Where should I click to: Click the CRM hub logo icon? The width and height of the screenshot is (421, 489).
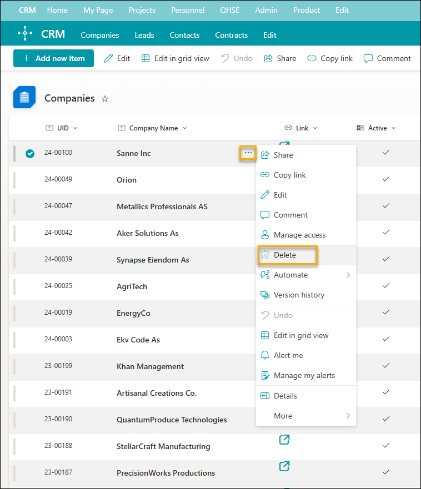(x=25, y=33)
